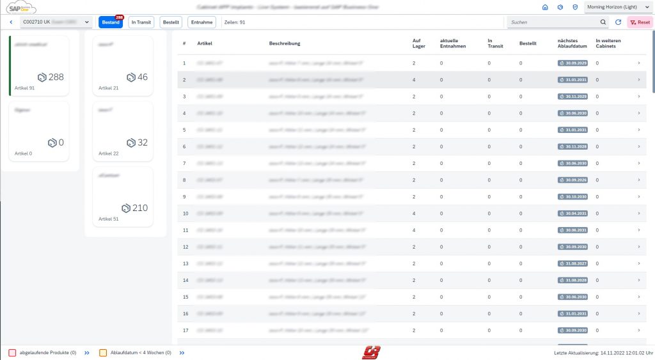Image resolution: width=655 pixels, height=360 pixels.
Task: Go back with the left arrow icon
Action: pyautogui.click(x=11, y=22)
